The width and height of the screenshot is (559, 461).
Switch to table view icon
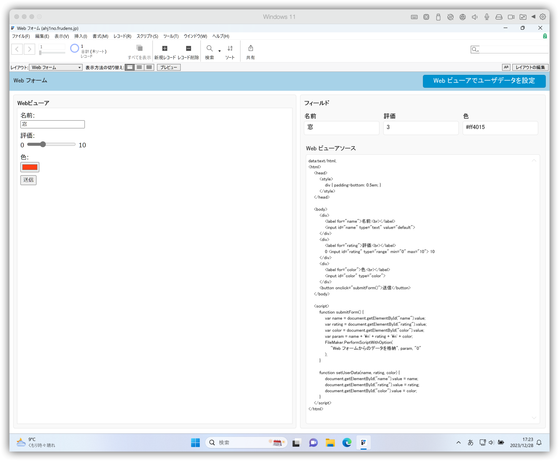coord(149,67)
